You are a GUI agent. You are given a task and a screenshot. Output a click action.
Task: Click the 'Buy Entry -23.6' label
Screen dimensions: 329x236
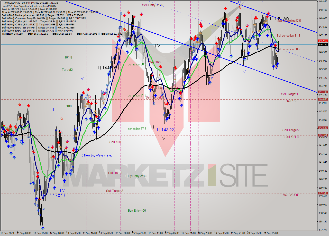(137, 176)
